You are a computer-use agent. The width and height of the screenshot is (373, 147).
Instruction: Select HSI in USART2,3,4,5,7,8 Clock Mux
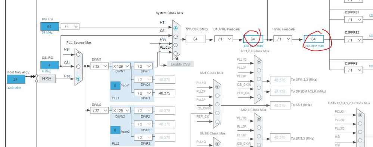[x=360, y=140]
